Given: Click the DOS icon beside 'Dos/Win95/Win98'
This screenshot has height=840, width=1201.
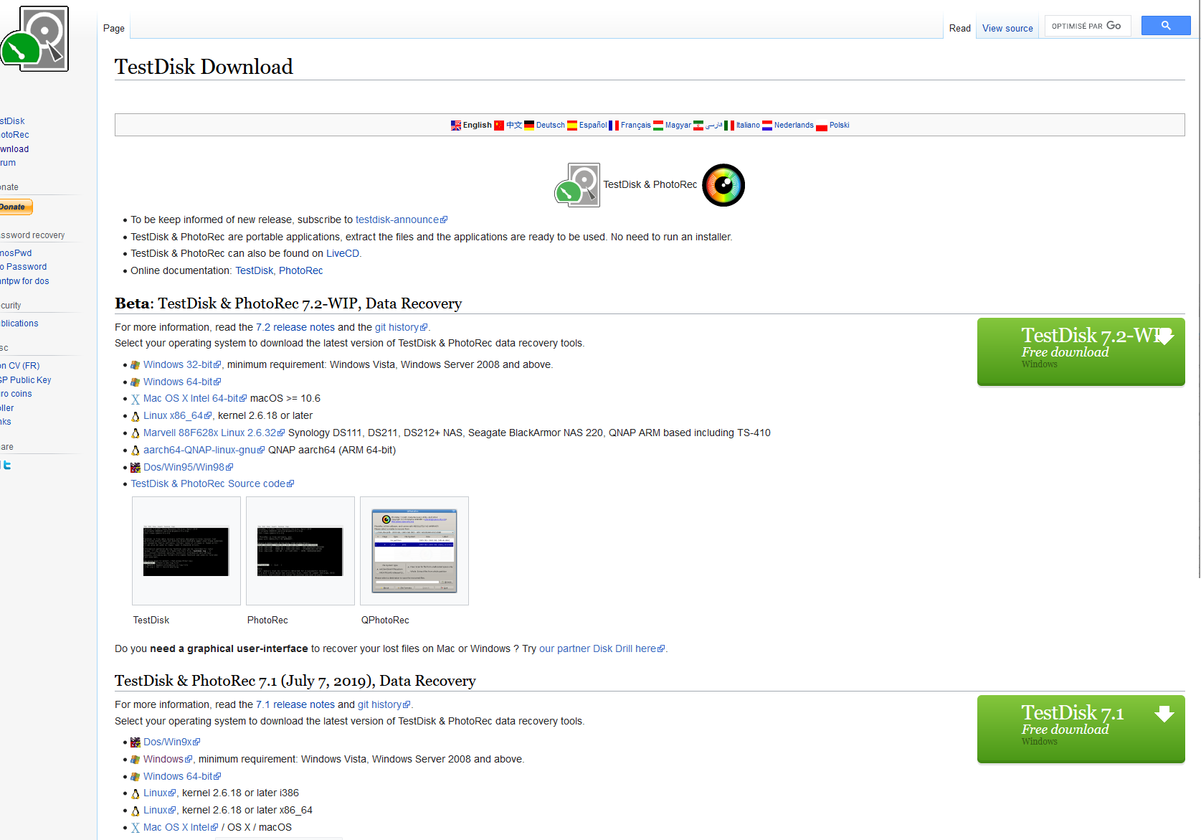Looking at the screenshot, I should click(135, 468).
